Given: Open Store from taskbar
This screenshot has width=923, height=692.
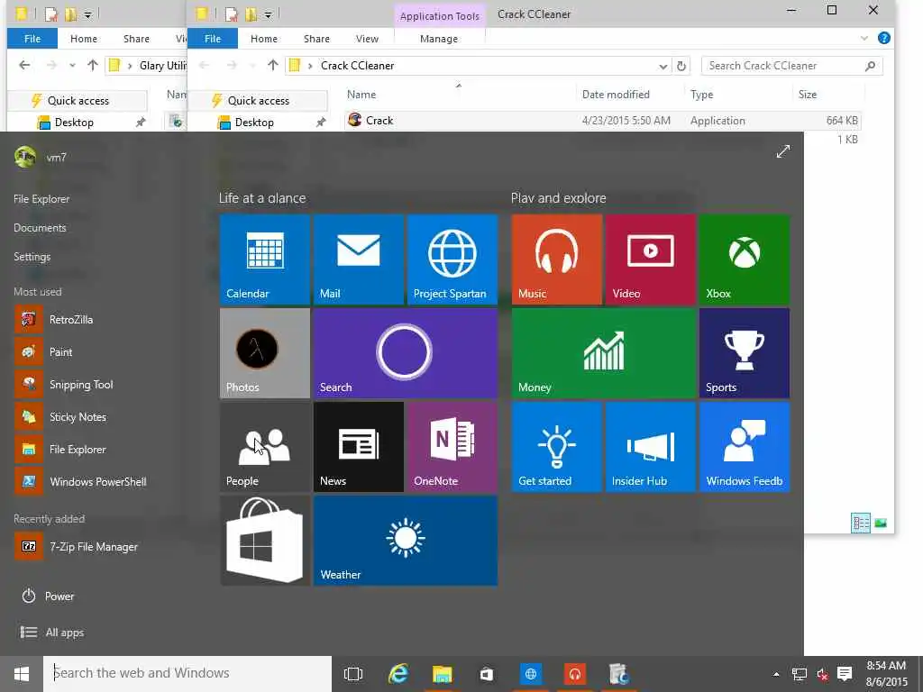Looking at the screenshot, I should 486,674.
